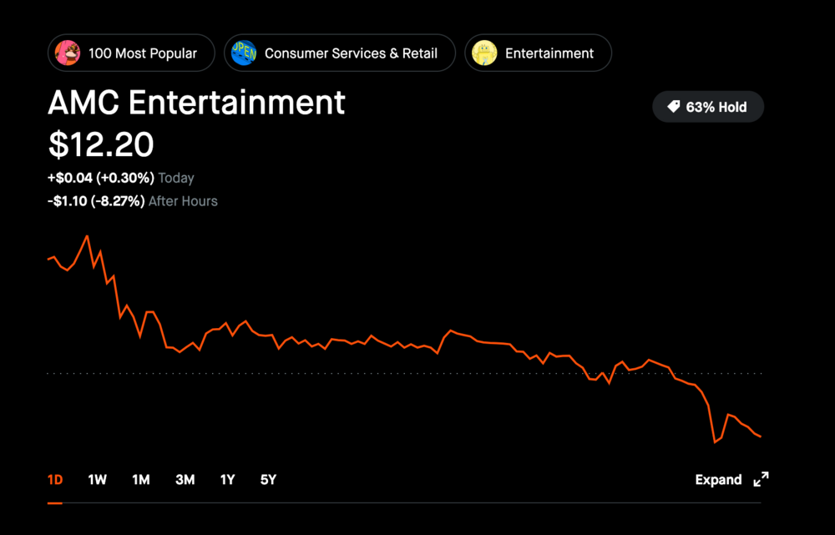
Task: Switch the chart to 1M range
Action: pyautogui.click(x=141, y=480)
